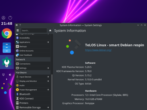This screenshot has height=110, width=147.
Task: Open the volume speaker tray icon
Action: pos(10,74)
